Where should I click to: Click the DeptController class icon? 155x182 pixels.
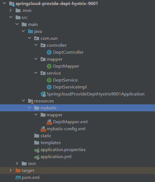pyautogui.click(x=49, y=52)
